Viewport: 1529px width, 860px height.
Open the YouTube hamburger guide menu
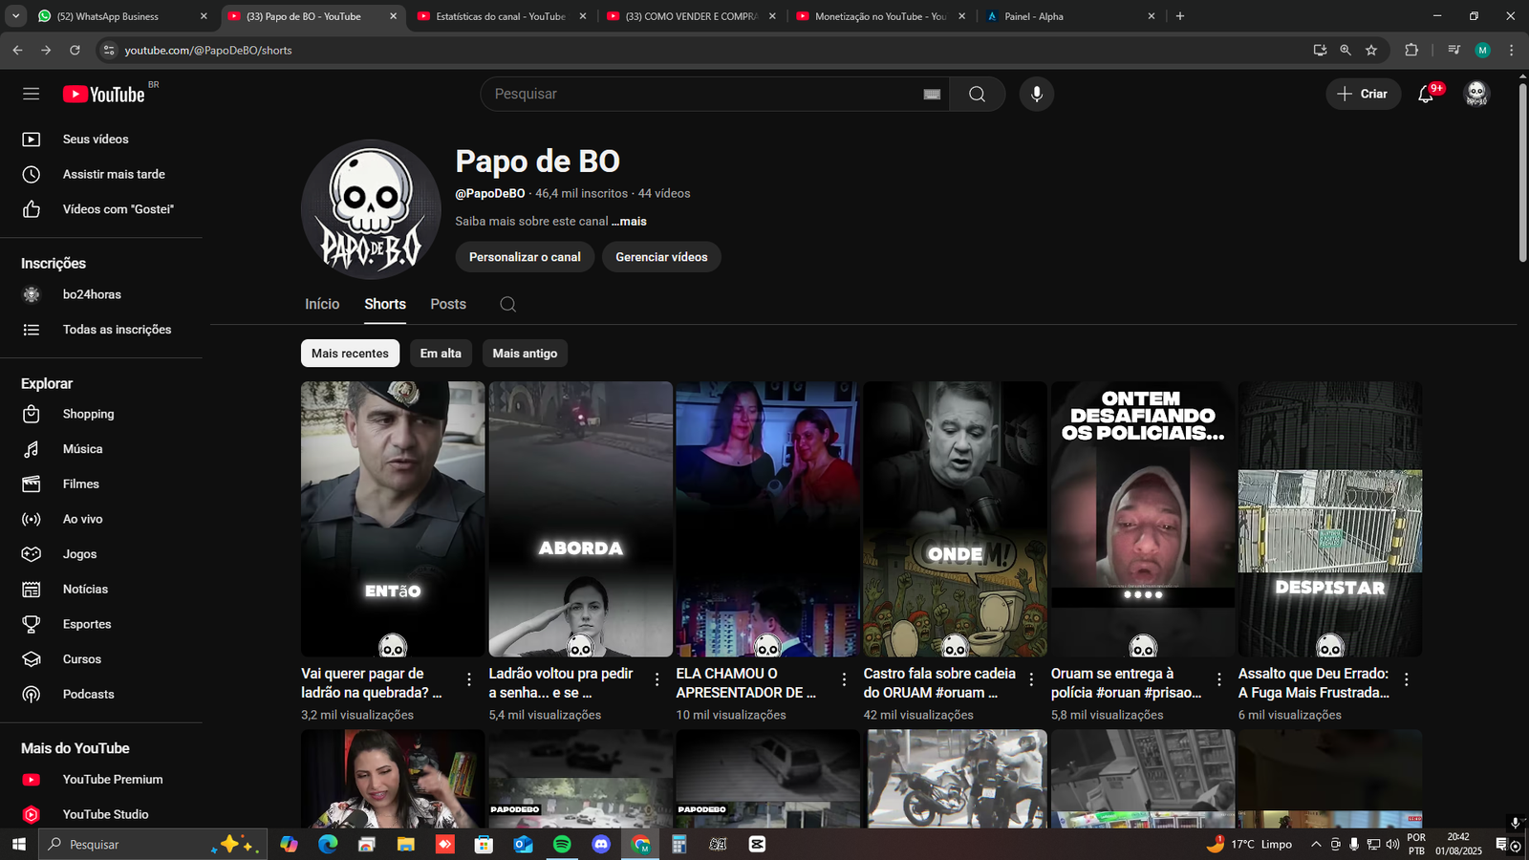[32, 94]
